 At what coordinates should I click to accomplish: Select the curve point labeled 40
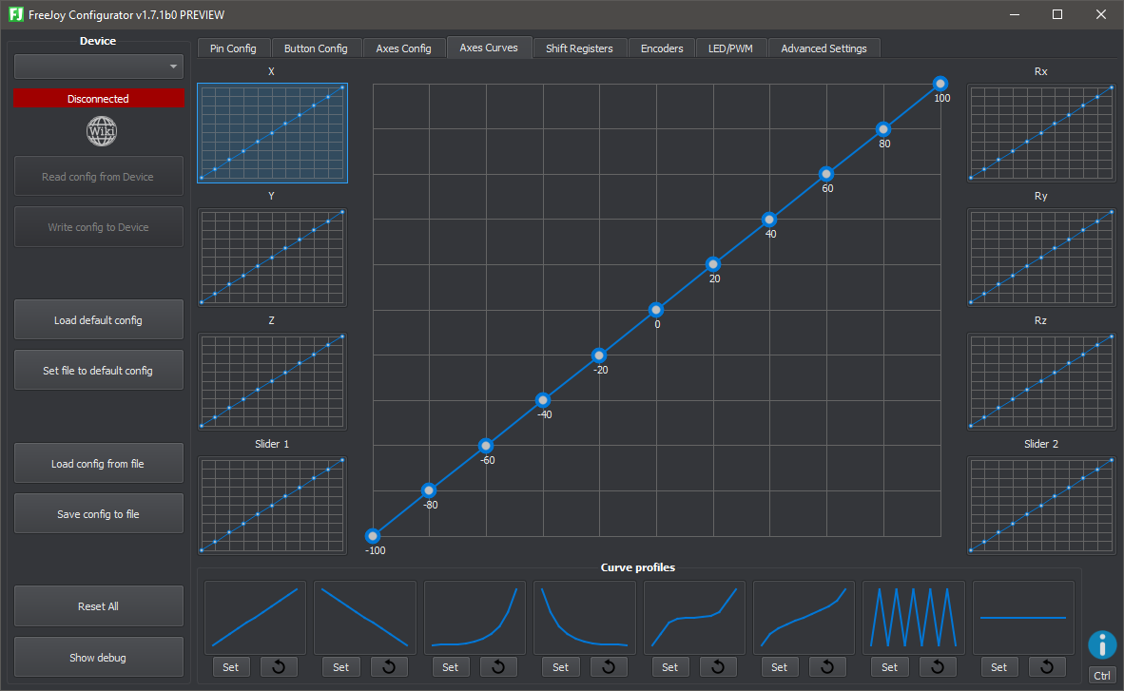tap(769, 220)
